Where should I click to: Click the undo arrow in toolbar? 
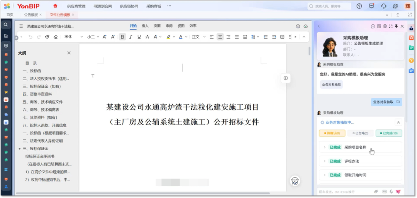pos(31,37)
